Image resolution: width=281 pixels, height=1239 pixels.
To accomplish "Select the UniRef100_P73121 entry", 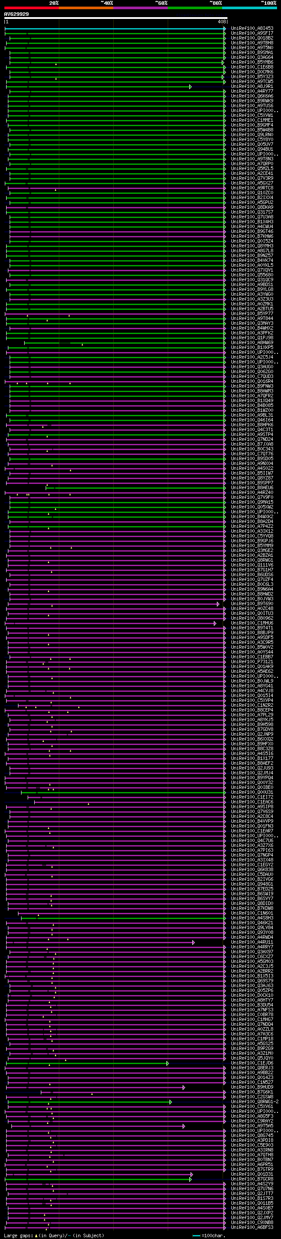I will [x=252, y=662].
